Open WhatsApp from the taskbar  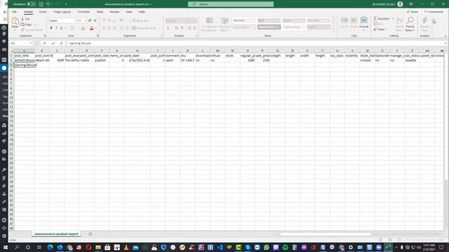pos(267,247)
